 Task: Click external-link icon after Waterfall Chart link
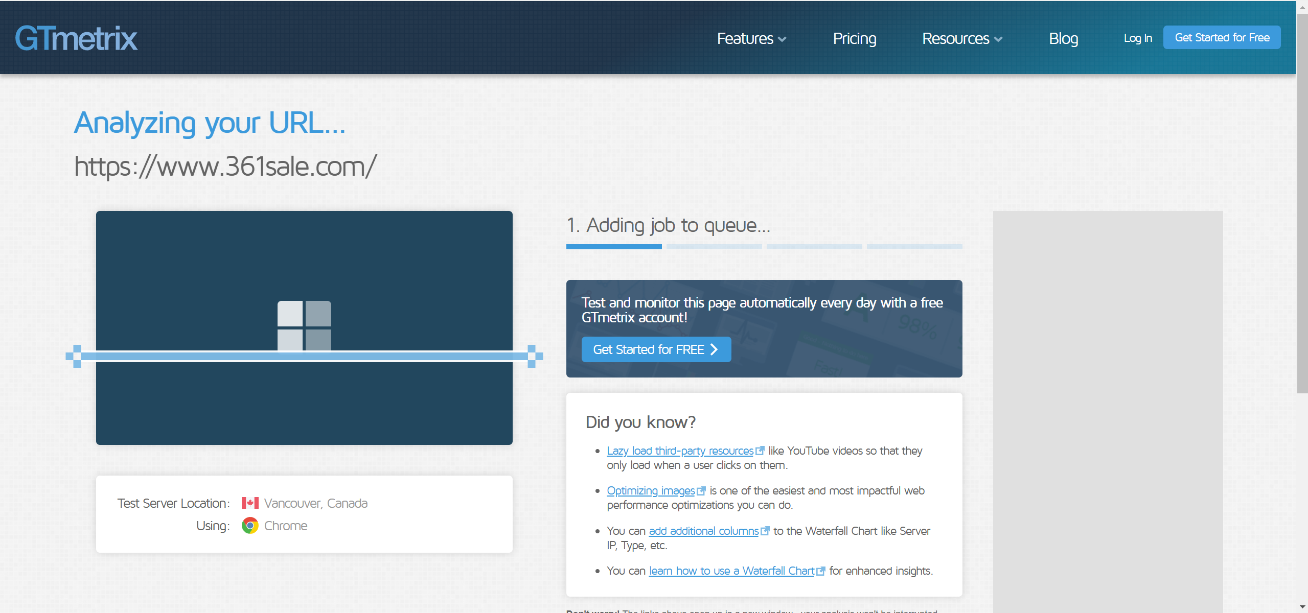tap(821, 571)
